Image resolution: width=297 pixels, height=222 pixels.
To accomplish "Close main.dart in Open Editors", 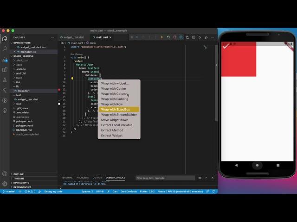I will coord(14,51).
